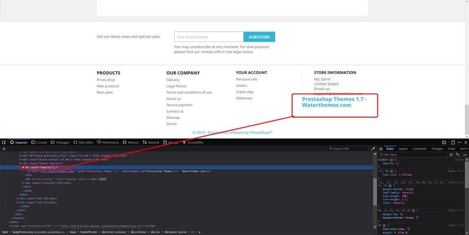Click the web page vertical scrollbar thumb
The height and width of the screenshot is (235, 469).
pos(467,120)
